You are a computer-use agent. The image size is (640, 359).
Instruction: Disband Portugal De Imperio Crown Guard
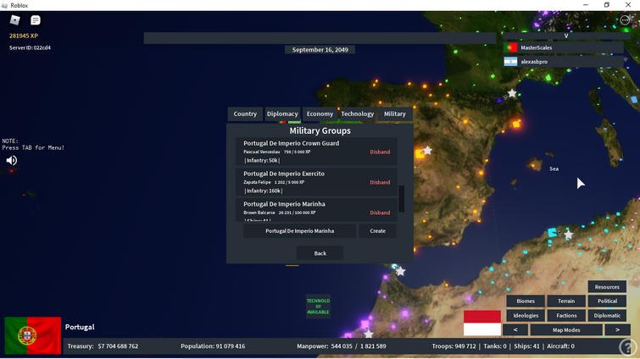point(380,152)
